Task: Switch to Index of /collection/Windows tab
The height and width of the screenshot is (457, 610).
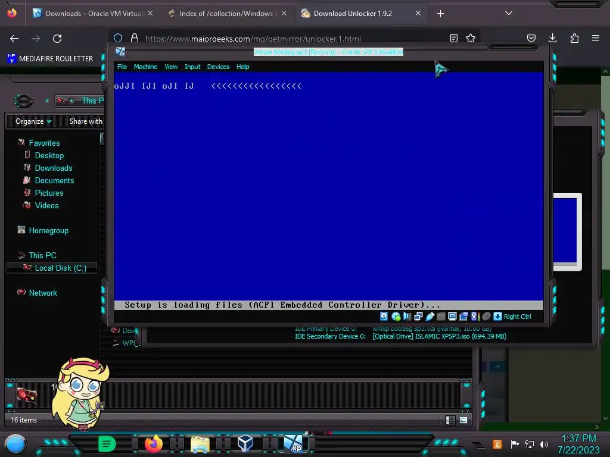Action: pyautogui.click(x=228, y=14)
